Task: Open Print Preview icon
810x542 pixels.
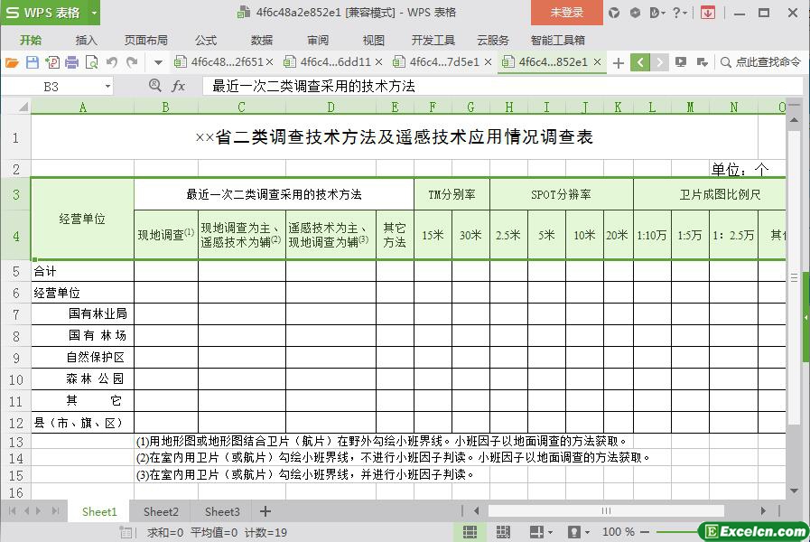Action: coord(91,62)
